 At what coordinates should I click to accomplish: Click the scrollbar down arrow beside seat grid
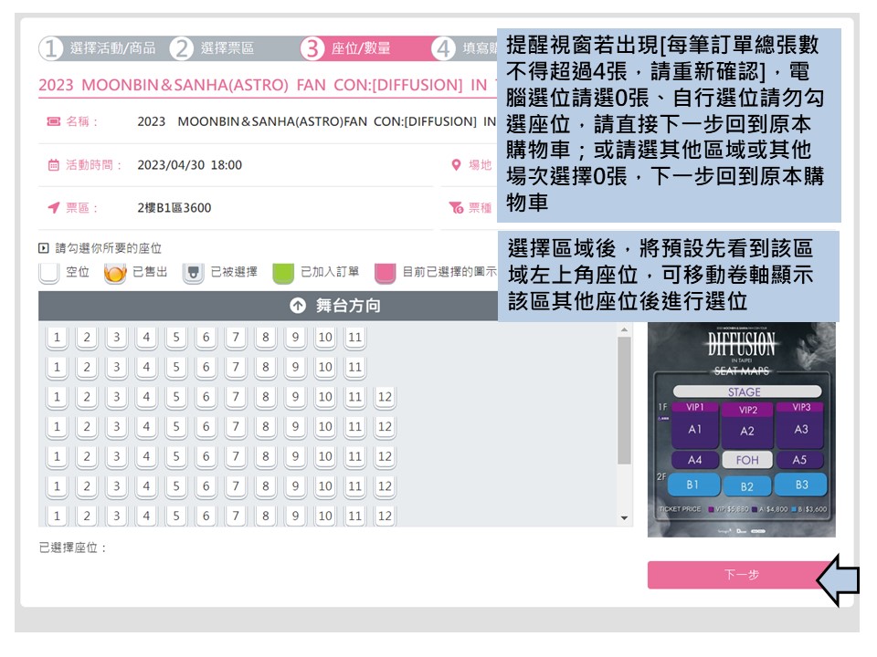click(625, 516)
